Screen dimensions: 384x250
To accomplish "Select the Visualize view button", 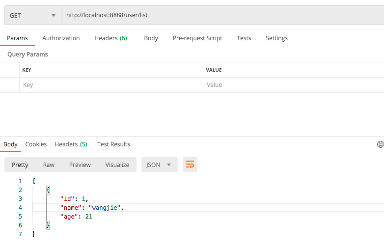I will 117,165.
